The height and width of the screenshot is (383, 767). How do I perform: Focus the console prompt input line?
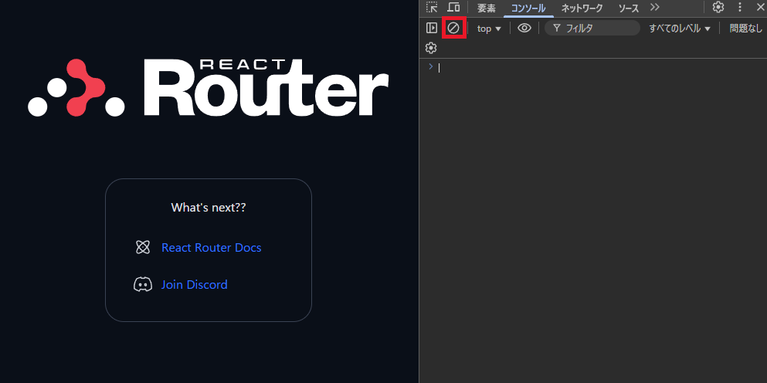click(x=599, y=67)
